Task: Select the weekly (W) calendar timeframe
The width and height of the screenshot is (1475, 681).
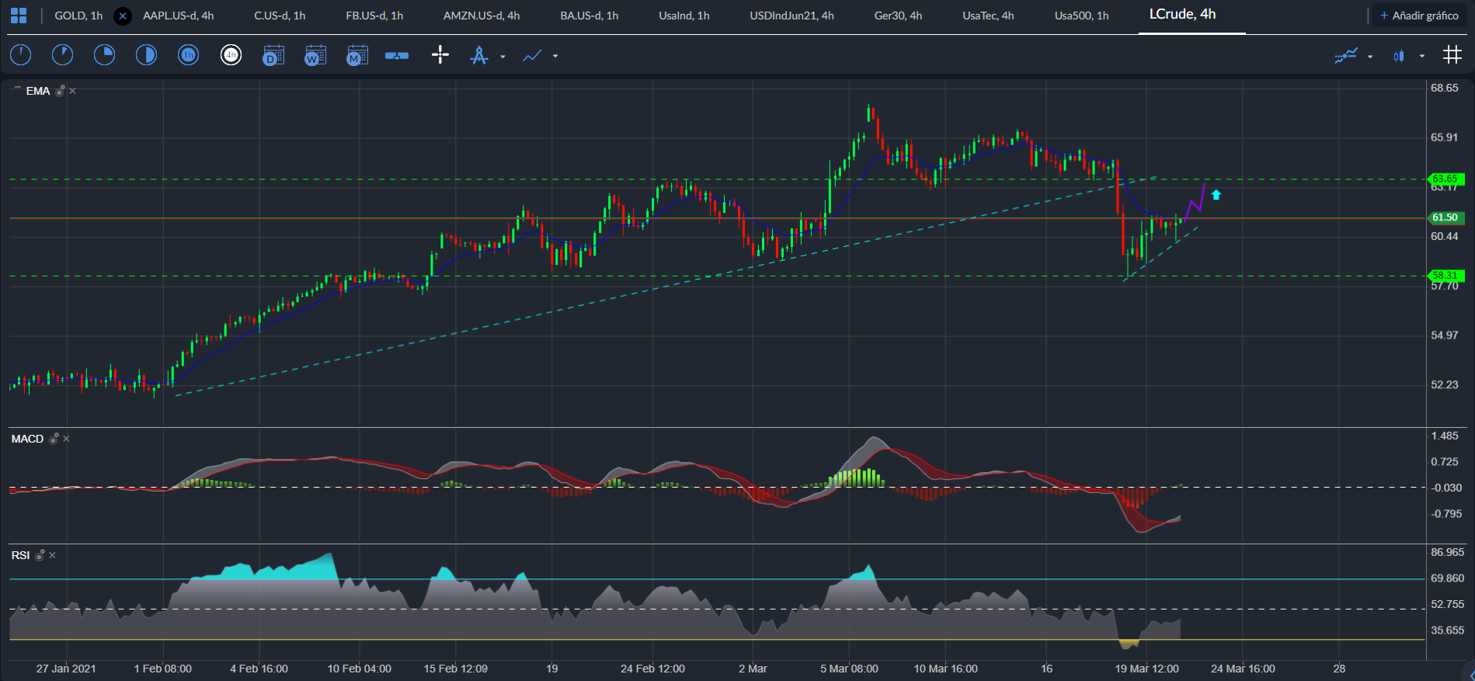Action: click(315, 55)
